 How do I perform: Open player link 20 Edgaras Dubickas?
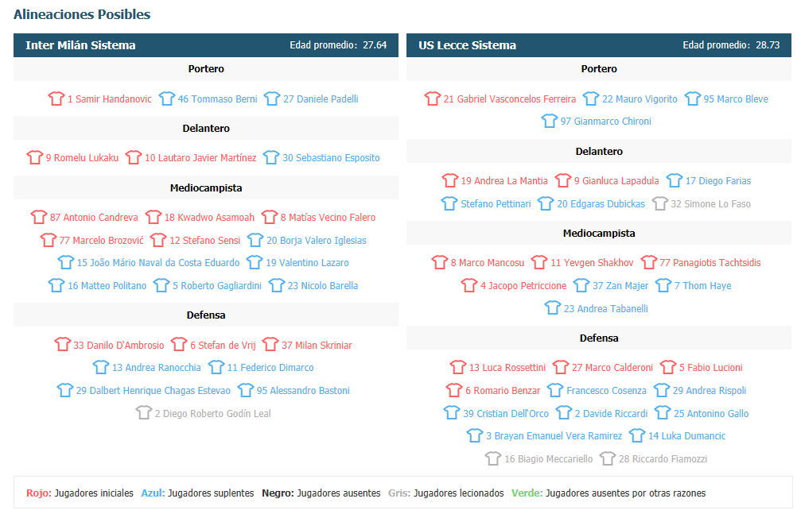pos(601,204)
